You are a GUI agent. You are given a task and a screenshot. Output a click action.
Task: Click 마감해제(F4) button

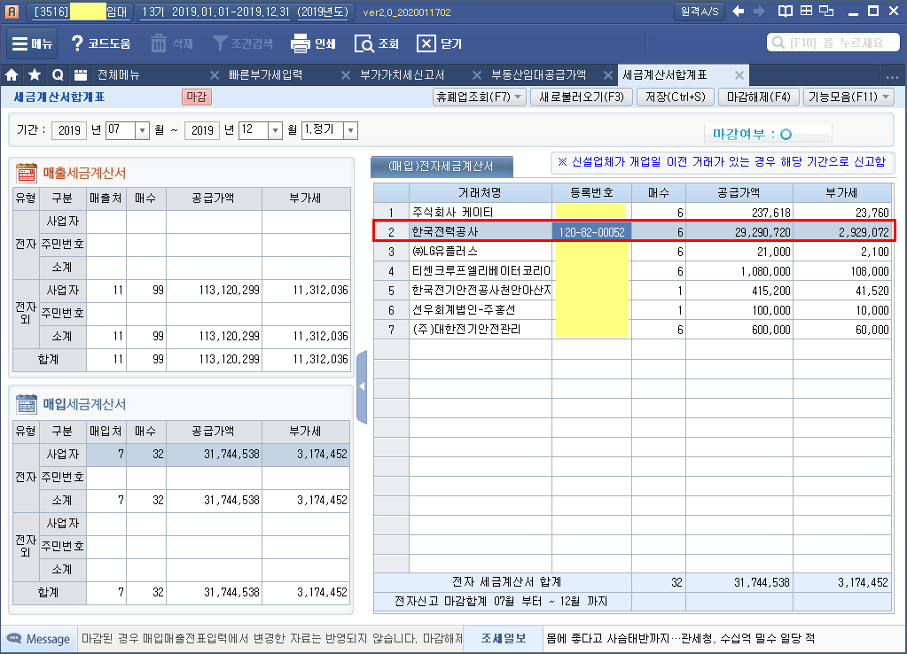758,97
